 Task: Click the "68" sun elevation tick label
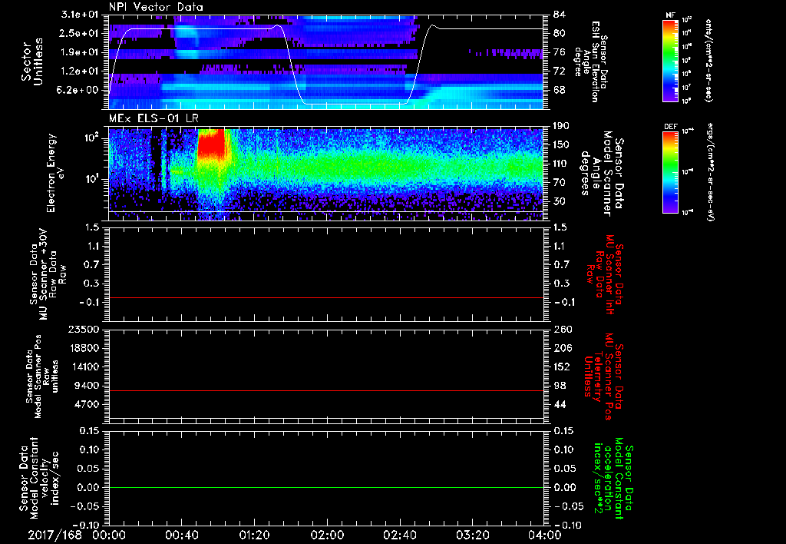pyautogui.click(x=560, y=91)
